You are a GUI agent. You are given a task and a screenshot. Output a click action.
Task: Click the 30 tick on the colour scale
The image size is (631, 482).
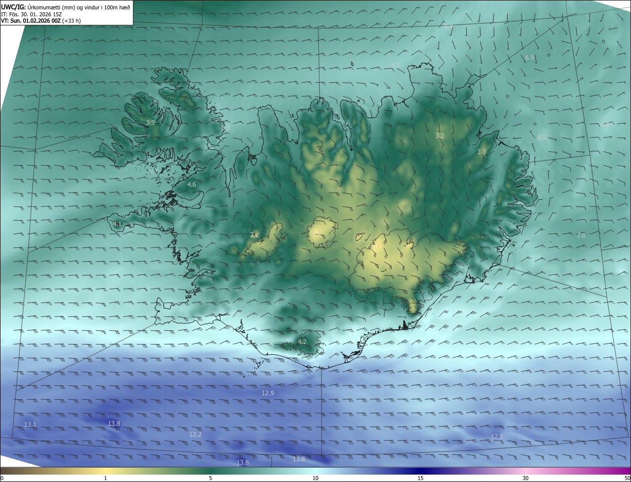[526, 478]
